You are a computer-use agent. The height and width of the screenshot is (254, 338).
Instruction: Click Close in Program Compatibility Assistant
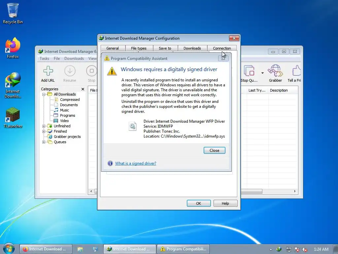[214, 150]
